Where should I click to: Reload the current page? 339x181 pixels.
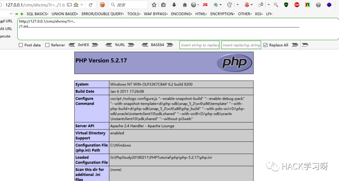(x=91, y=5)
